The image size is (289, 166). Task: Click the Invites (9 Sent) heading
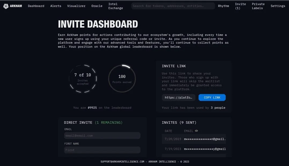coord(179,122)
